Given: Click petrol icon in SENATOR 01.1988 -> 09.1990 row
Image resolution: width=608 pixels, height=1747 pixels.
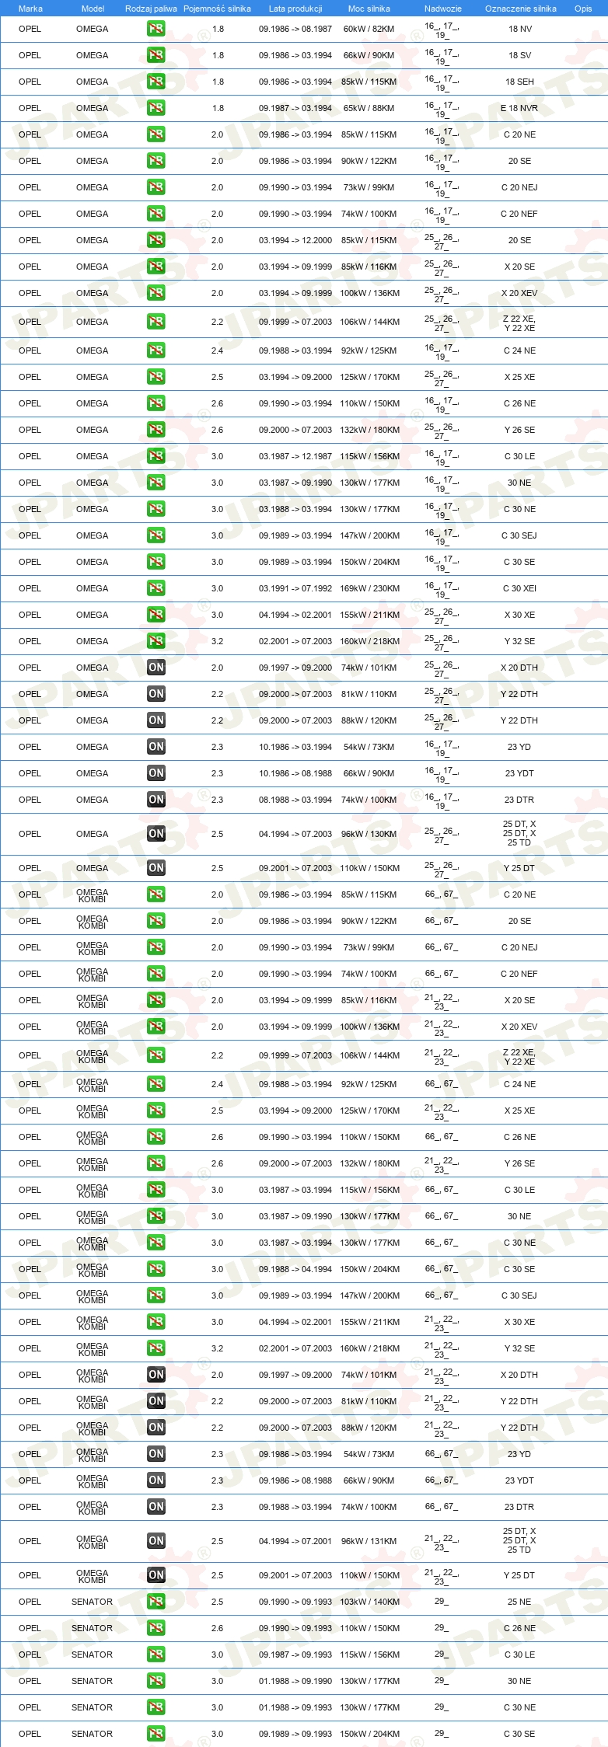Looking at the screenshot, I should [155, 1681].
